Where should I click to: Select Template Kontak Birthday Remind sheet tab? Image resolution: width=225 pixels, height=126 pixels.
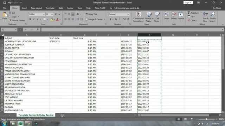click(x=36, y=115)
